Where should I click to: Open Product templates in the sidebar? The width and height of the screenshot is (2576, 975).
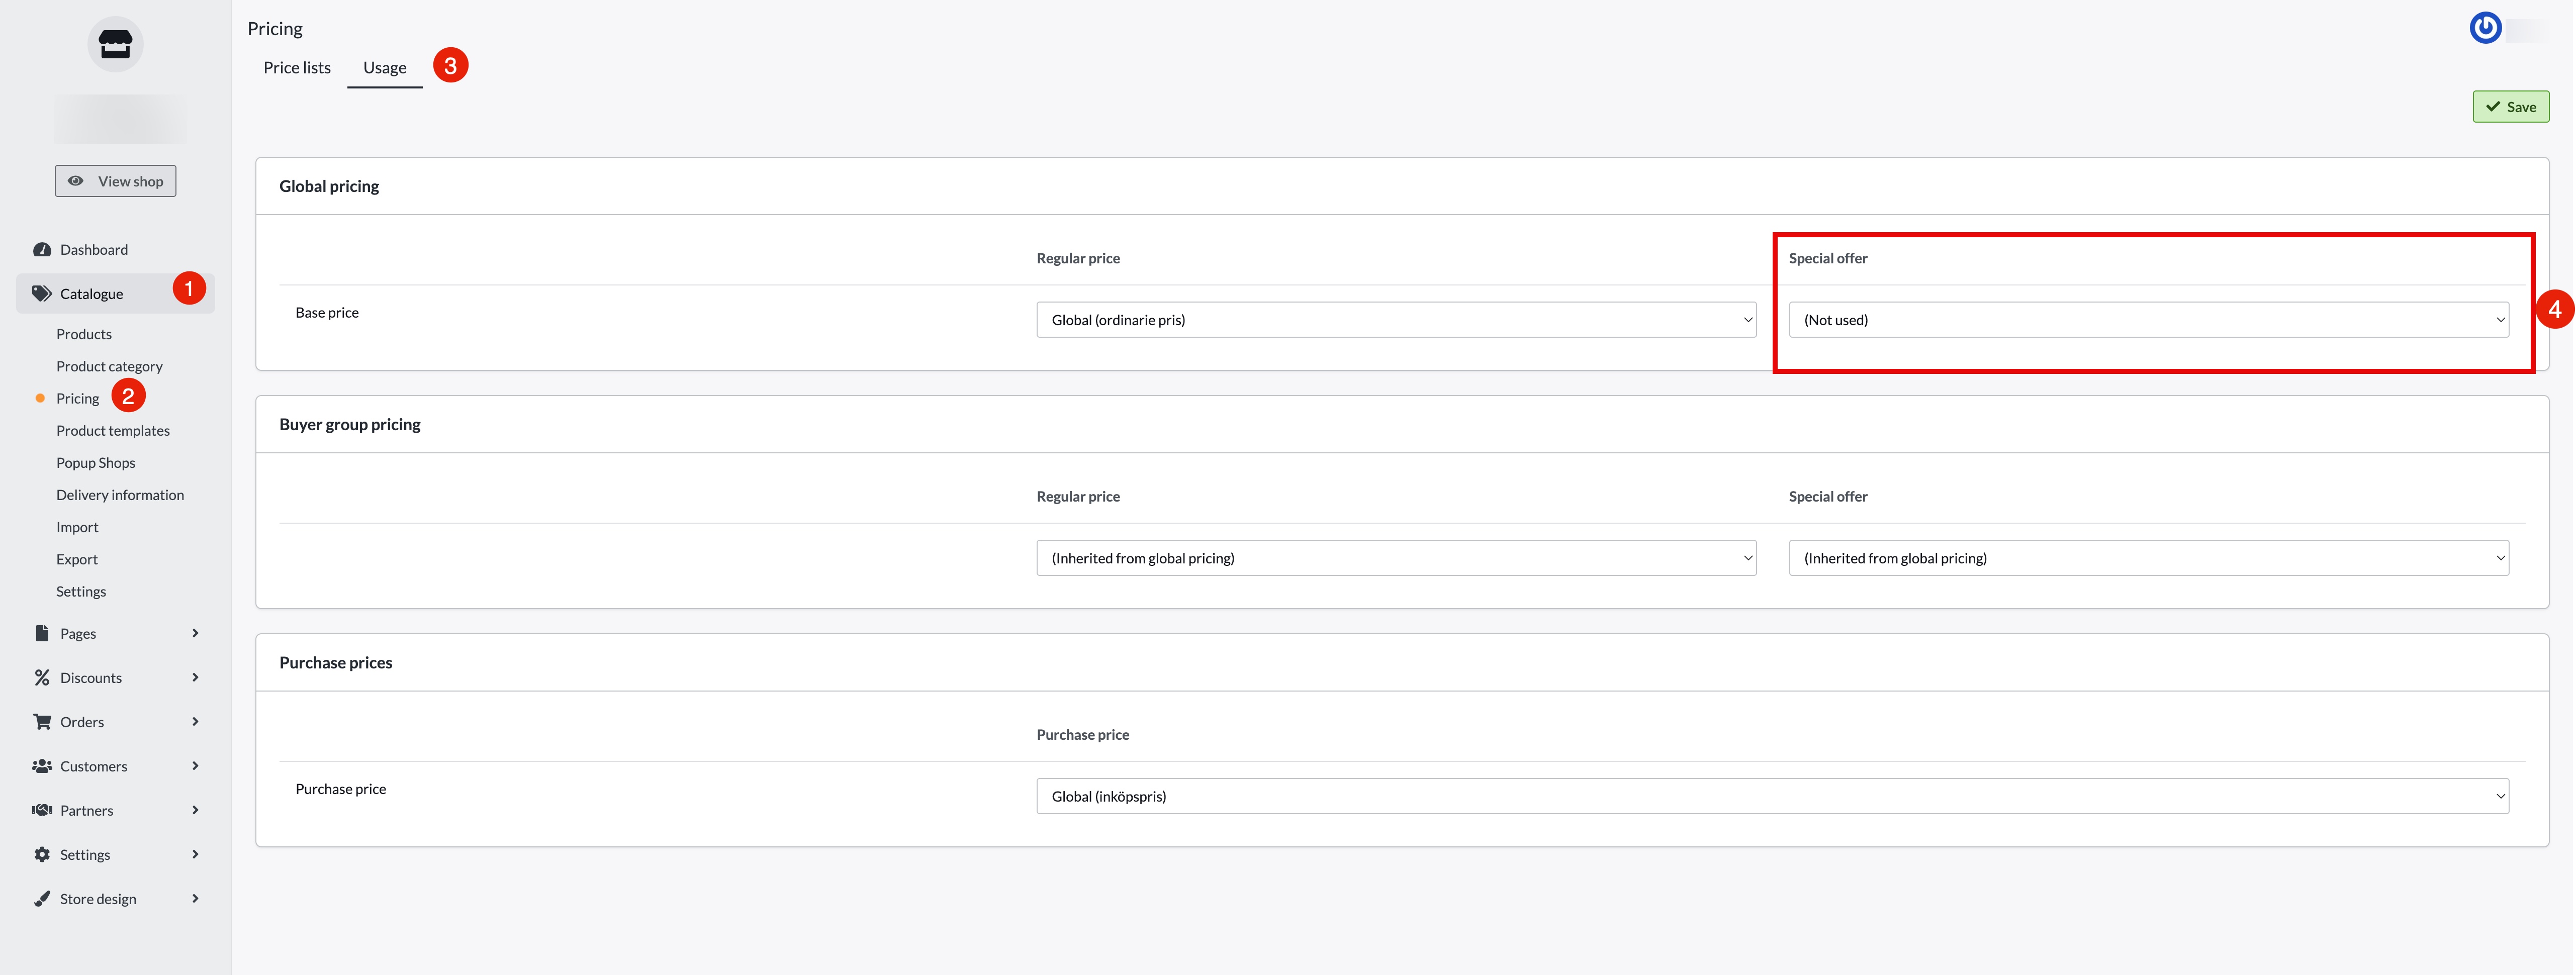(x=113, y=431)
